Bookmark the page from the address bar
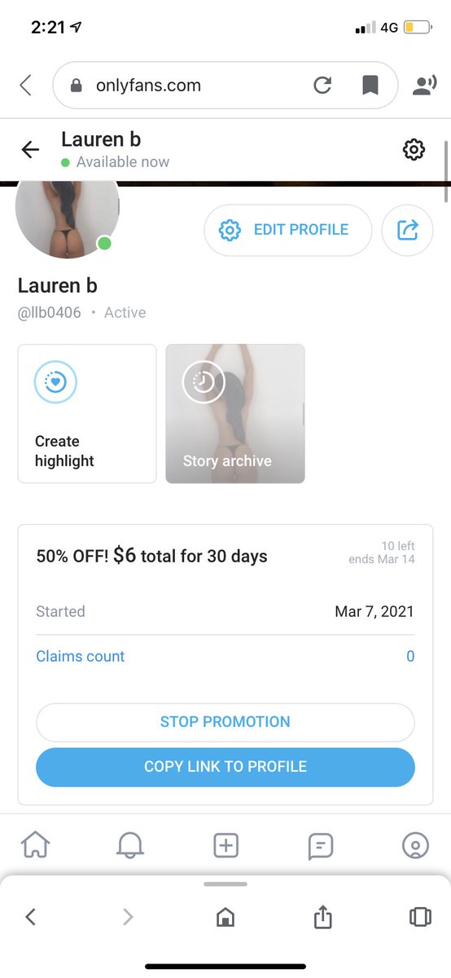 369,86
